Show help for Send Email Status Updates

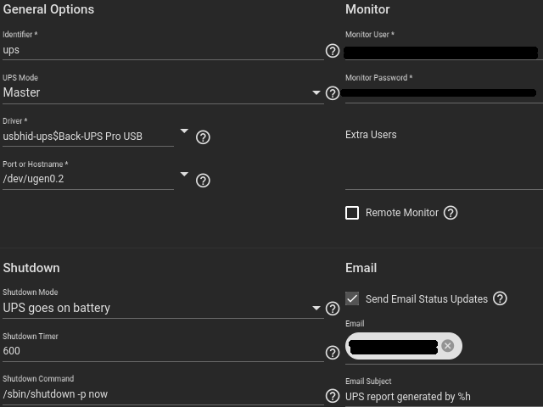coord(500,298)
